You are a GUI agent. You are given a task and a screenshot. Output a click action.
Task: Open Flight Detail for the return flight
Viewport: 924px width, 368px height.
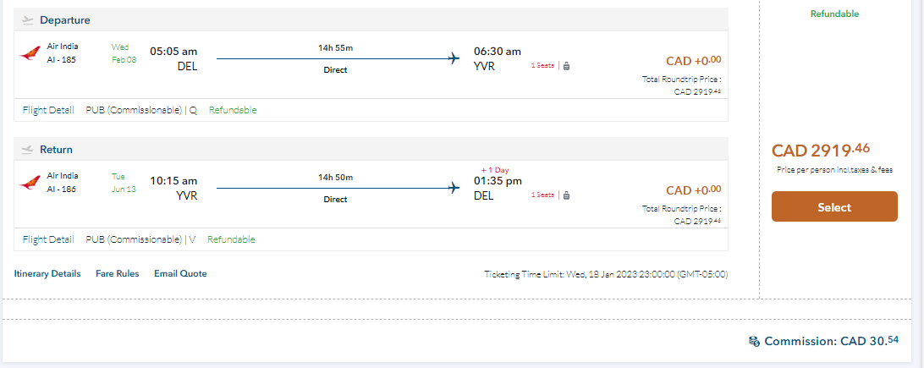[x=48, y=239]
